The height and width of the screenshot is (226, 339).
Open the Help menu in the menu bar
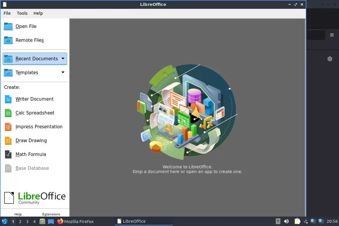[x=38, y=13]
